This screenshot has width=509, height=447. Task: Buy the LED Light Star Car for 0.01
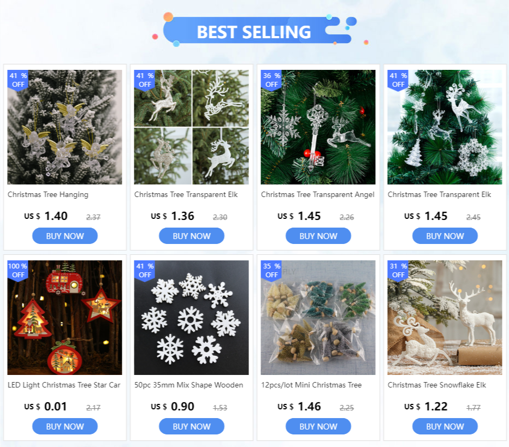(65, 426)
